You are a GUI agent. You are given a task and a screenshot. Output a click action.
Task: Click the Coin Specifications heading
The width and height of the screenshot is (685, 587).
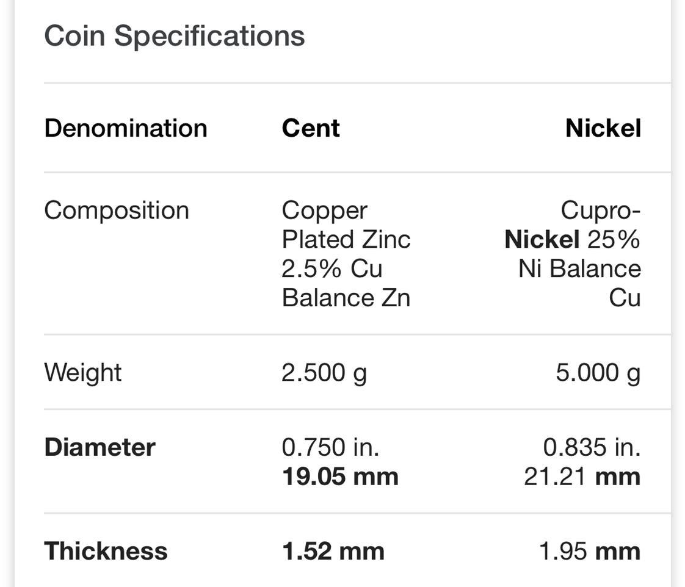pyautogui.click(x=174, y=35)
